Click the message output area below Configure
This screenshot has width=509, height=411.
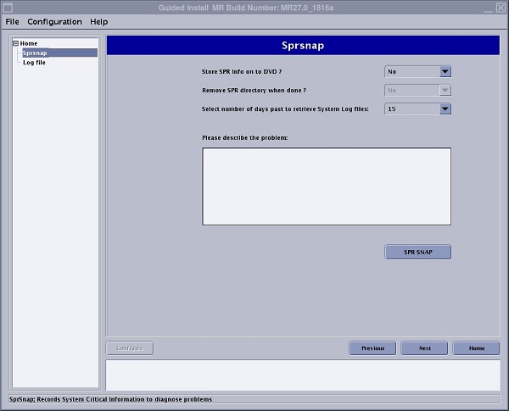coord(302,375)
